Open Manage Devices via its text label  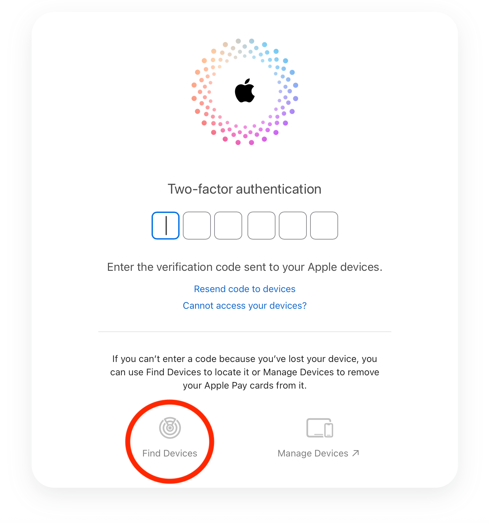point(313,453)
